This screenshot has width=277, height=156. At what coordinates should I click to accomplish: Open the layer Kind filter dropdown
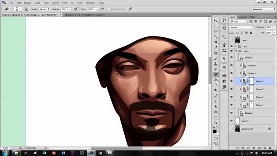238,21
